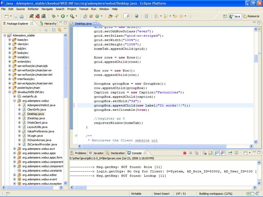
Task: Start Tomcat using the toolbar icon
Action: 32,16
